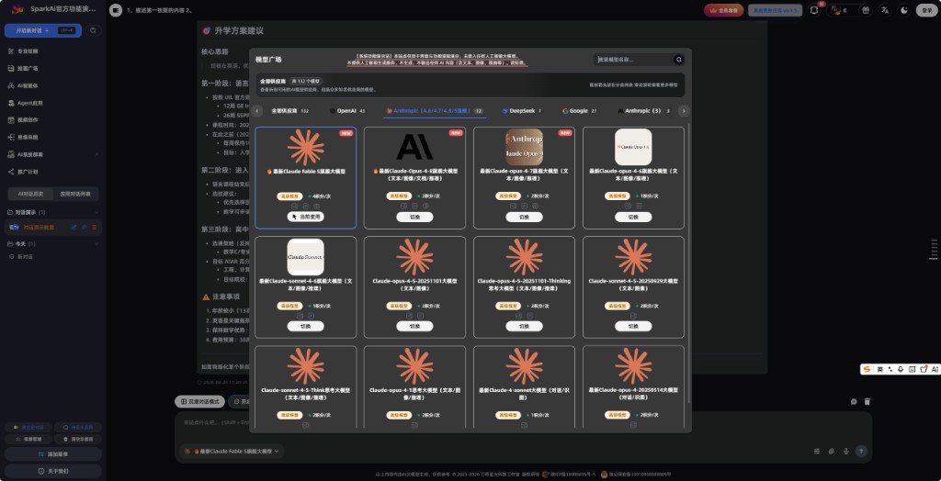The width and height of the screenshot is (941, 481).
Task: Click the send arrow button in chat input
Action: pyautogui.click(x=861, y=451)
